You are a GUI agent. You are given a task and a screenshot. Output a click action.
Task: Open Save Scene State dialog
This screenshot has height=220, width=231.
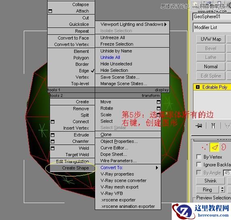click(120, 77)
